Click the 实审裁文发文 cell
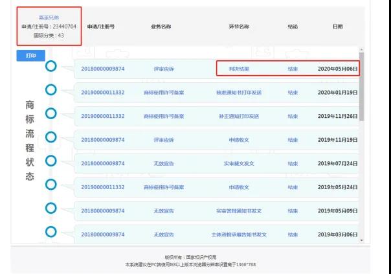The width and height of the screenshot is (391, 274). [239, 164]
